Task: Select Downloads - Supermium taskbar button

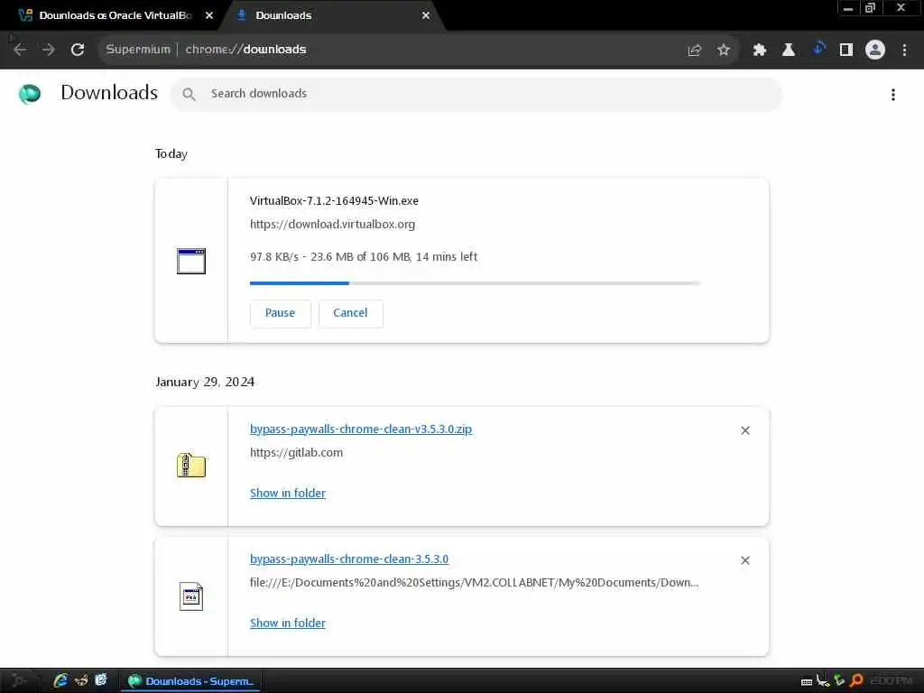Action: [191, 681]
